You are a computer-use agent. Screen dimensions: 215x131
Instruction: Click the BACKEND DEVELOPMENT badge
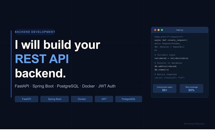pos(35,32)
